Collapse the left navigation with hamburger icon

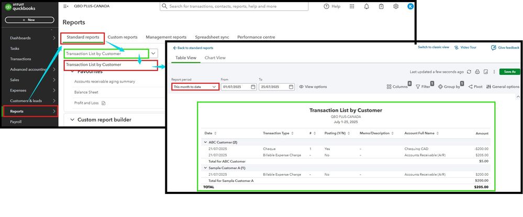tap(66, 6)
